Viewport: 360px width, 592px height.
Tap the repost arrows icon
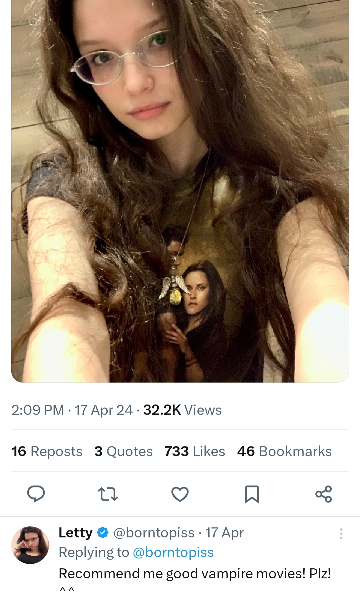[108, 494]
